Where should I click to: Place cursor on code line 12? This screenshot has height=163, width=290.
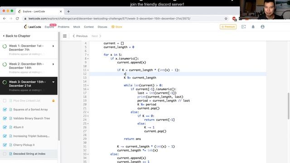(178, 74)
